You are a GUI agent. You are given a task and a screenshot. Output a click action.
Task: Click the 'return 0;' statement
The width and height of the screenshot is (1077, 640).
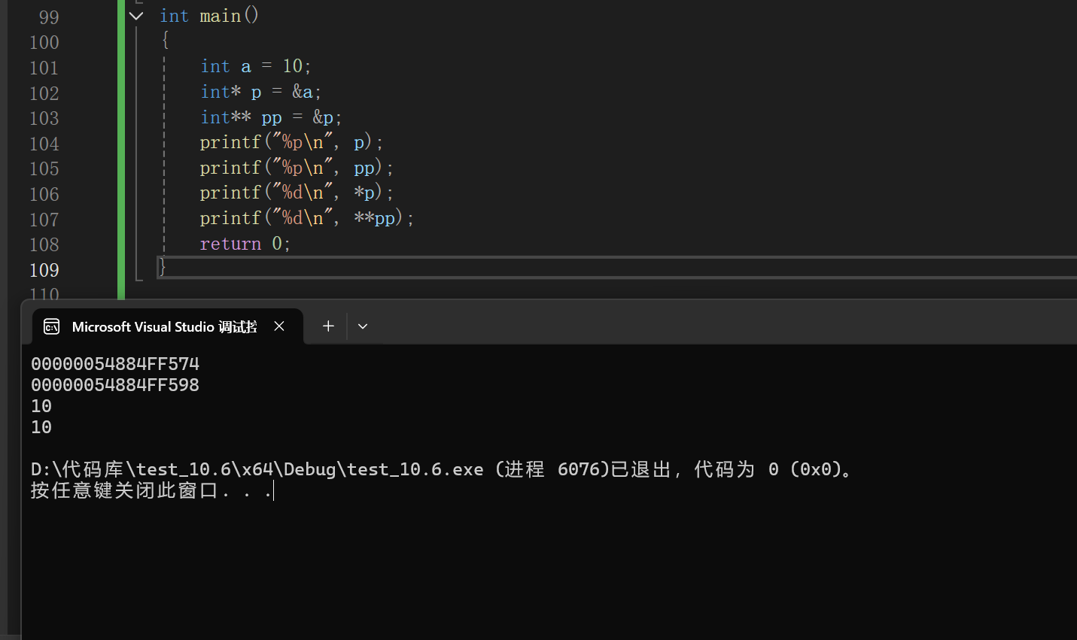245,244
